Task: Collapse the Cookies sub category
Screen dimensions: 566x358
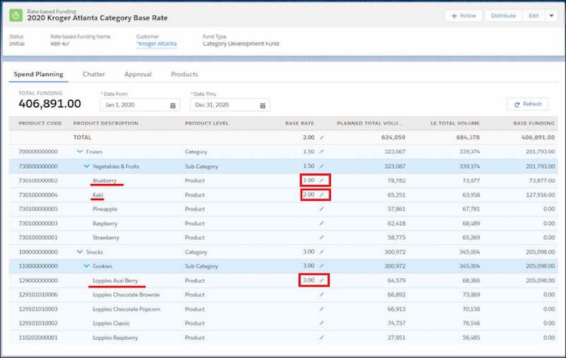Action: (86, 266)
